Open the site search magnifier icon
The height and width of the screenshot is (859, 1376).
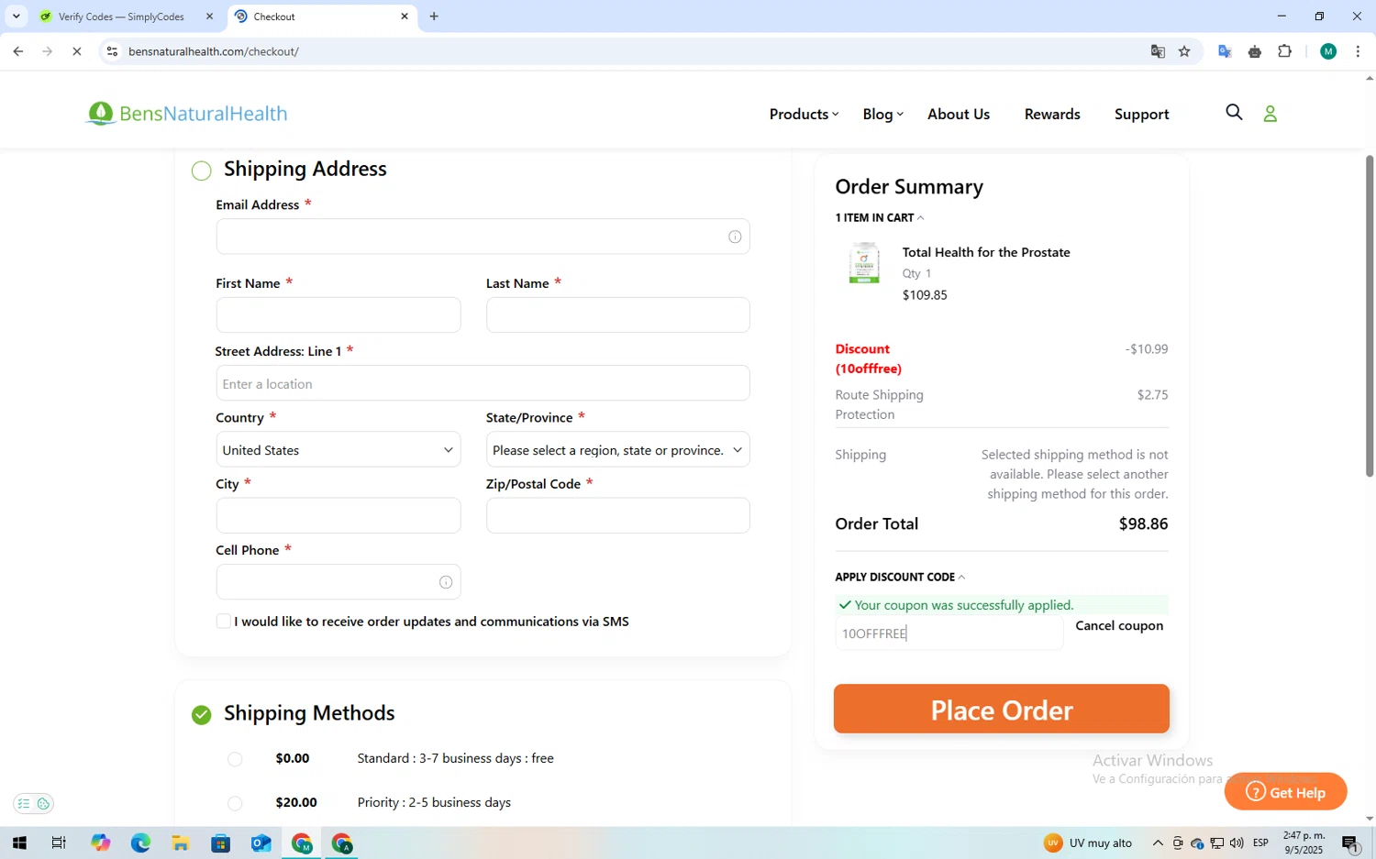pos(1234,112)
